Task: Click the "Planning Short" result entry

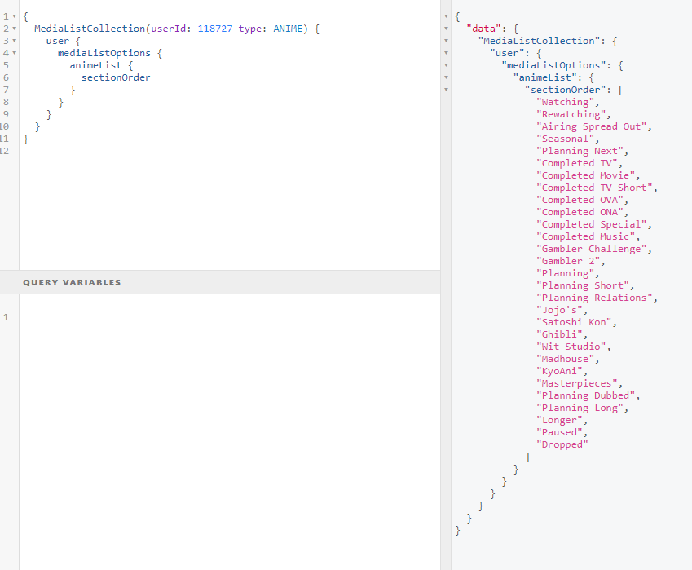Action: pyautogui.click(x=583, y=285)
